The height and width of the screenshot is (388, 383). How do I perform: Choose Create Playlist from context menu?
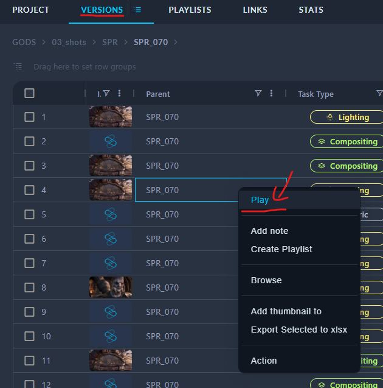pos(299,249)
